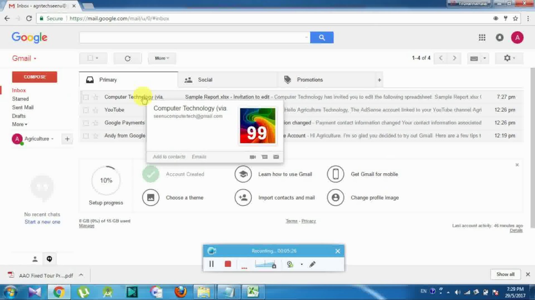This screenshot has width=535, height=300.
Task: Switch to the Primary tab
Action: click(x=128, y=80)
